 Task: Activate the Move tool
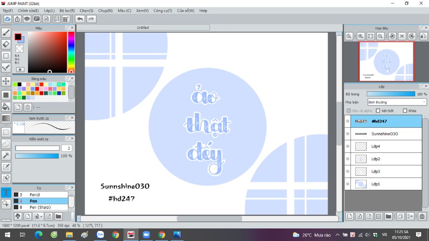coord(6,81)
